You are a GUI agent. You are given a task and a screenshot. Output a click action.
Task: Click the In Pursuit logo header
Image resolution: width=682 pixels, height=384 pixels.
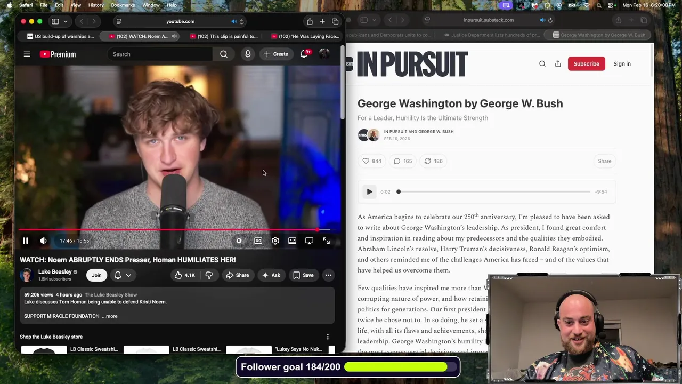(412, 64)
